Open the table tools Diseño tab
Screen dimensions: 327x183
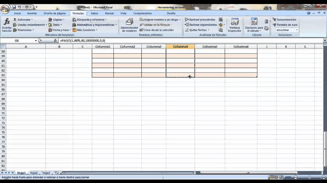click(x=171, y=13)
